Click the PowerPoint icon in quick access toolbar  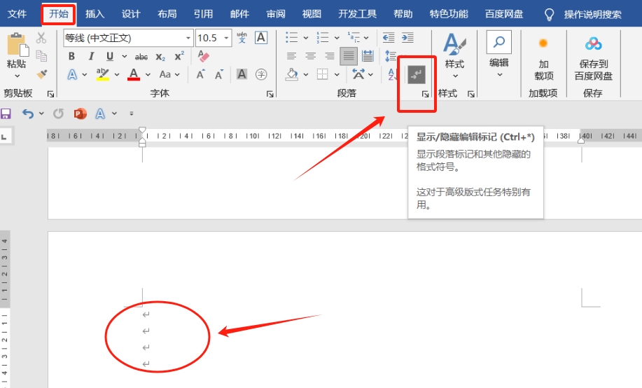coord(81,113)
